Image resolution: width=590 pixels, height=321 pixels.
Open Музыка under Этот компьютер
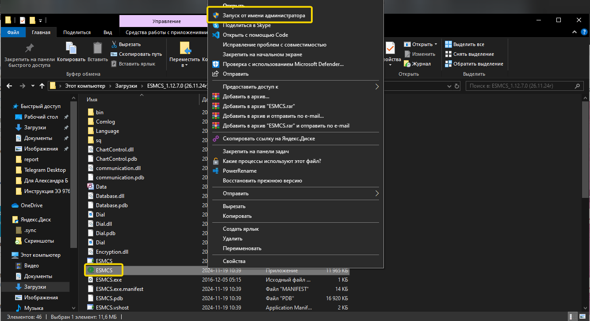coord(34,308)
